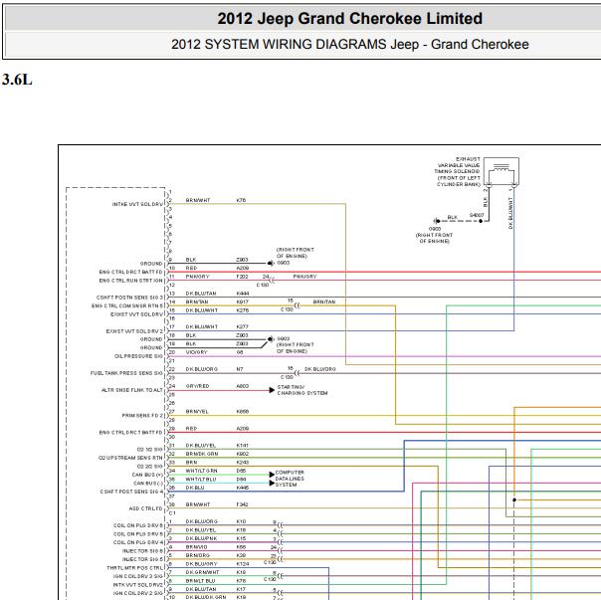Select the 'COIL ON PLG DRV 6' label
Viewport: 601px width, 600px height.
tap(138, 525)
